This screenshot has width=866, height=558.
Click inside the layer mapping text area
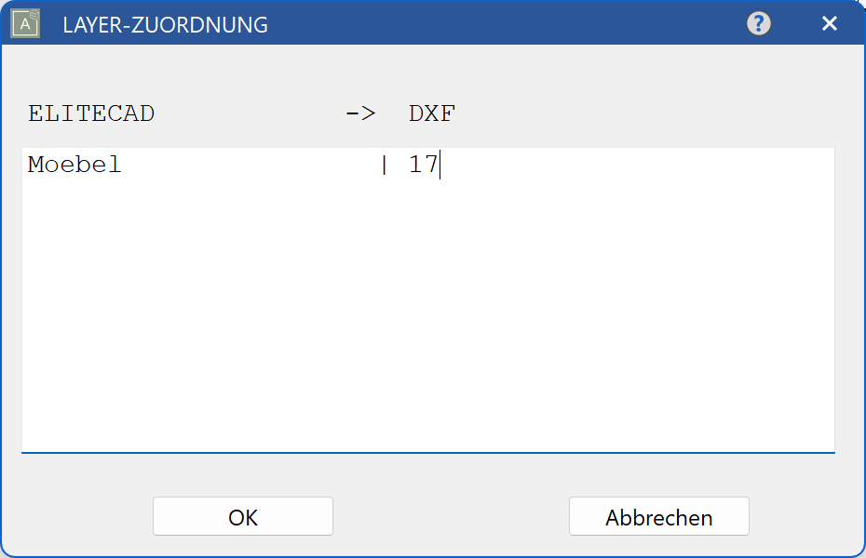(x=428, y=298)
